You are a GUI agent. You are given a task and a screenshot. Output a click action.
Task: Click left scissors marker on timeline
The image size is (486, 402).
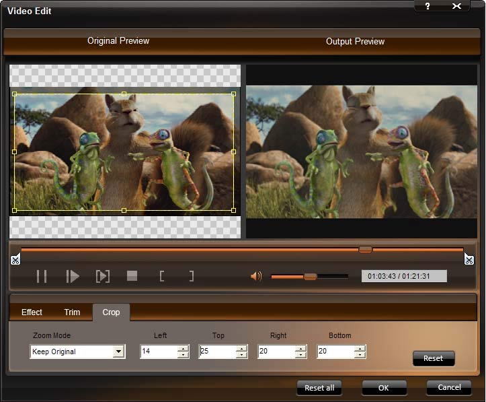coord(15,260)
